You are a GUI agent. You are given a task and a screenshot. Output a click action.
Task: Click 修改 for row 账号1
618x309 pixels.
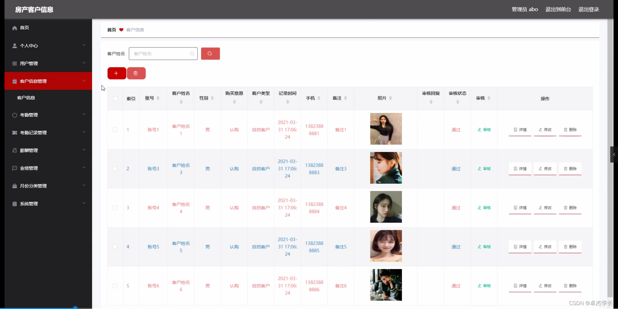(x=545, y=130)
